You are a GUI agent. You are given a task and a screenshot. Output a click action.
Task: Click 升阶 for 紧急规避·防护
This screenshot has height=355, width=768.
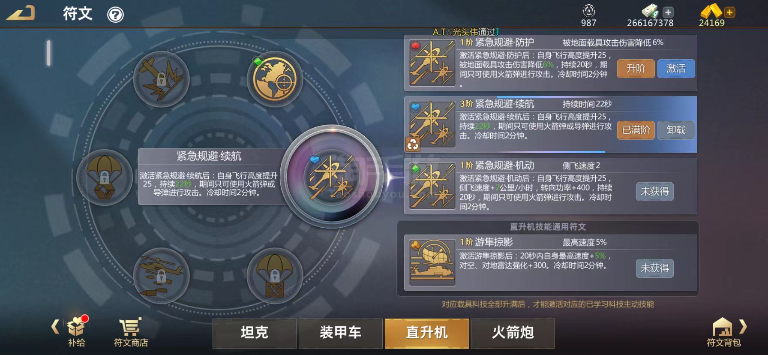[x=636, y=69]
